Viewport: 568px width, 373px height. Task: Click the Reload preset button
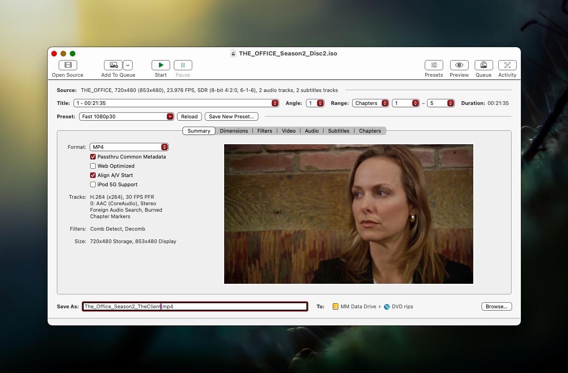click(x=189, y=116)
